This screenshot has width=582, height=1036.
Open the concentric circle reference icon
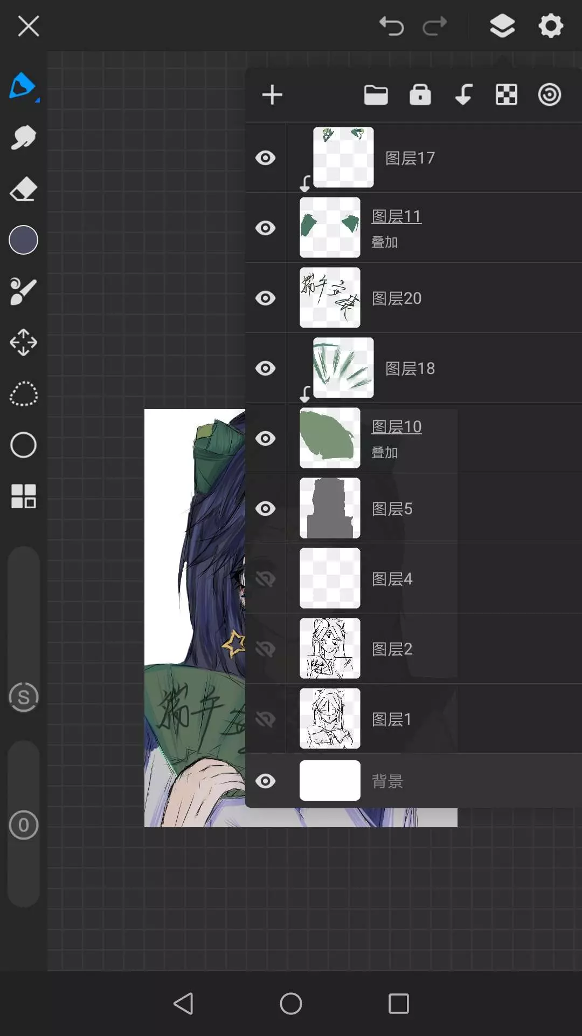[x=550, y=95]
